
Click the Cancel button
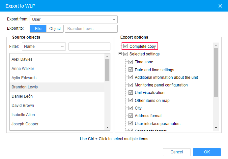pyautogui.click(x=177, y=152)
